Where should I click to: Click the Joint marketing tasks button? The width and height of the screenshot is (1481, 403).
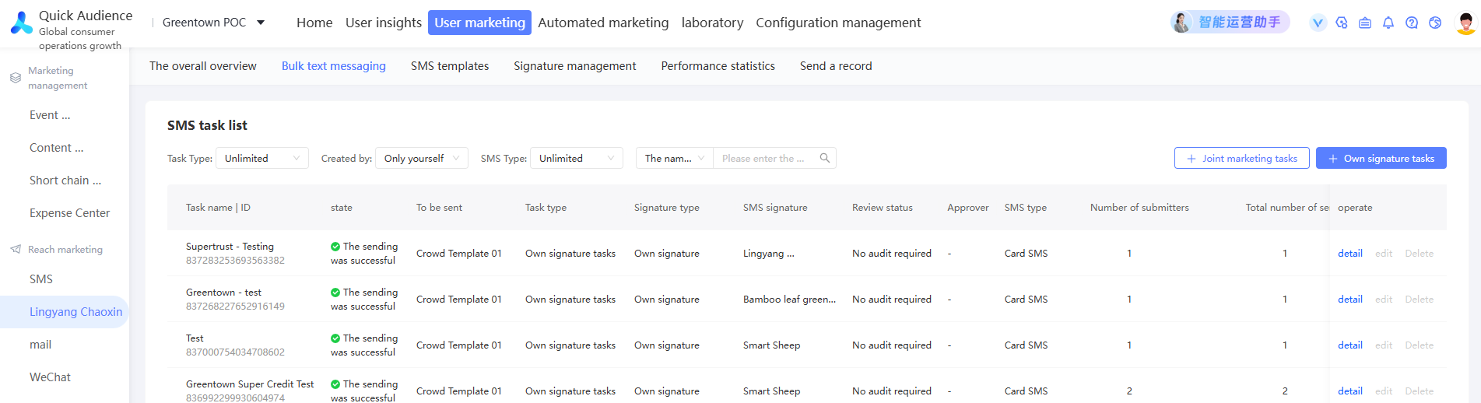tap(1241, 158)
